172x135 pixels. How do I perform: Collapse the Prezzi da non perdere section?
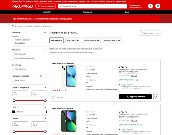(x=45, y=88)
